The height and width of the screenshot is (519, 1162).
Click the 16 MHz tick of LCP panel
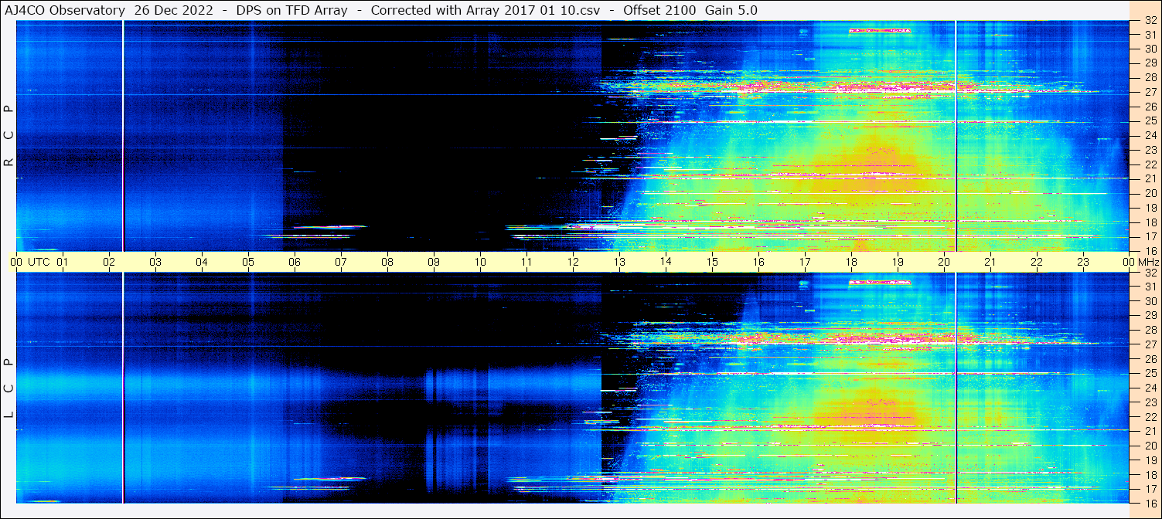[1150, 503]
